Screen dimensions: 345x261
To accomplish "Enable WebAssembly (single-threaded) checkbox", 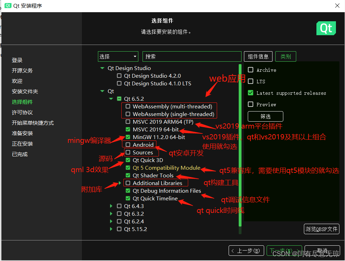I will [x=128, y=114].
